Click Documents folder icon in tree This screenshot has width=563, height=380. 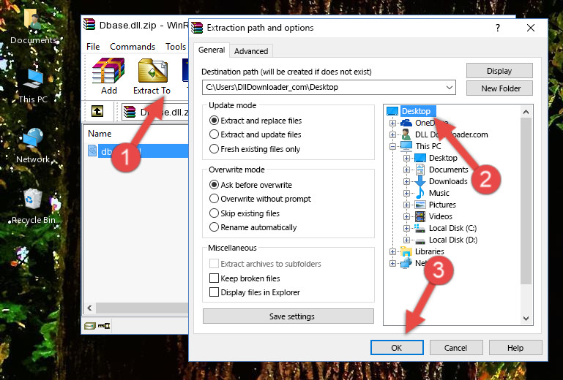[420, 170]
